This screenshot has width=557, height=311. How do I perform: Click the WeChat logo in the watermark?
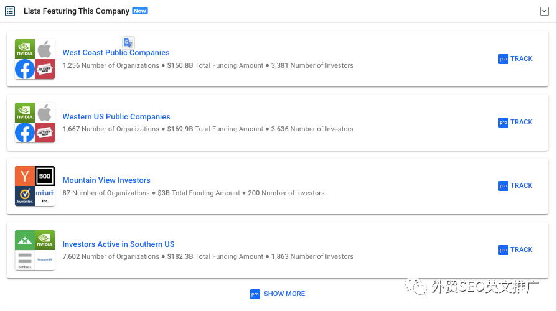[414, 286]
